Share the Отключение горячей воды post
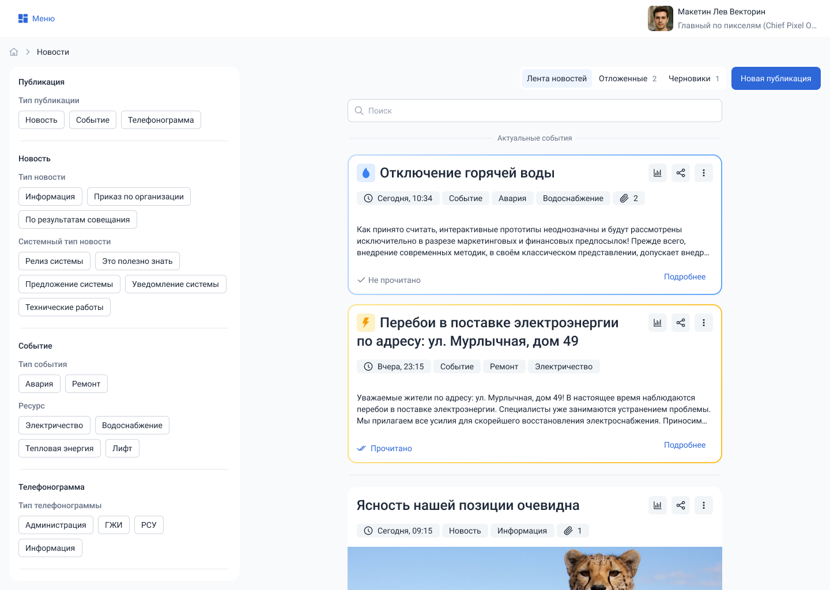 click(x=681, y=173)
